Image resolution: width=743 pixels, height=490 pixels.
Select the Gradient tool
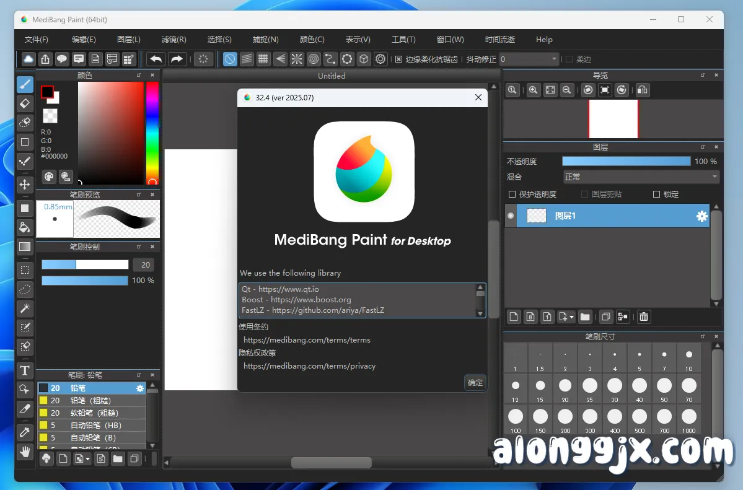click(x=25, y=247)
